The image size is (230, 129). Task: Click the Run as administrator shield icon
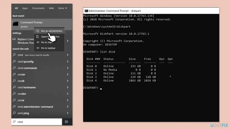tap(38, 31)
